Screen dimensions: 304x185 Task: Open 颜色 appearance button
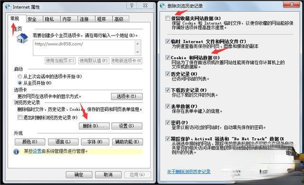[30, 142]
